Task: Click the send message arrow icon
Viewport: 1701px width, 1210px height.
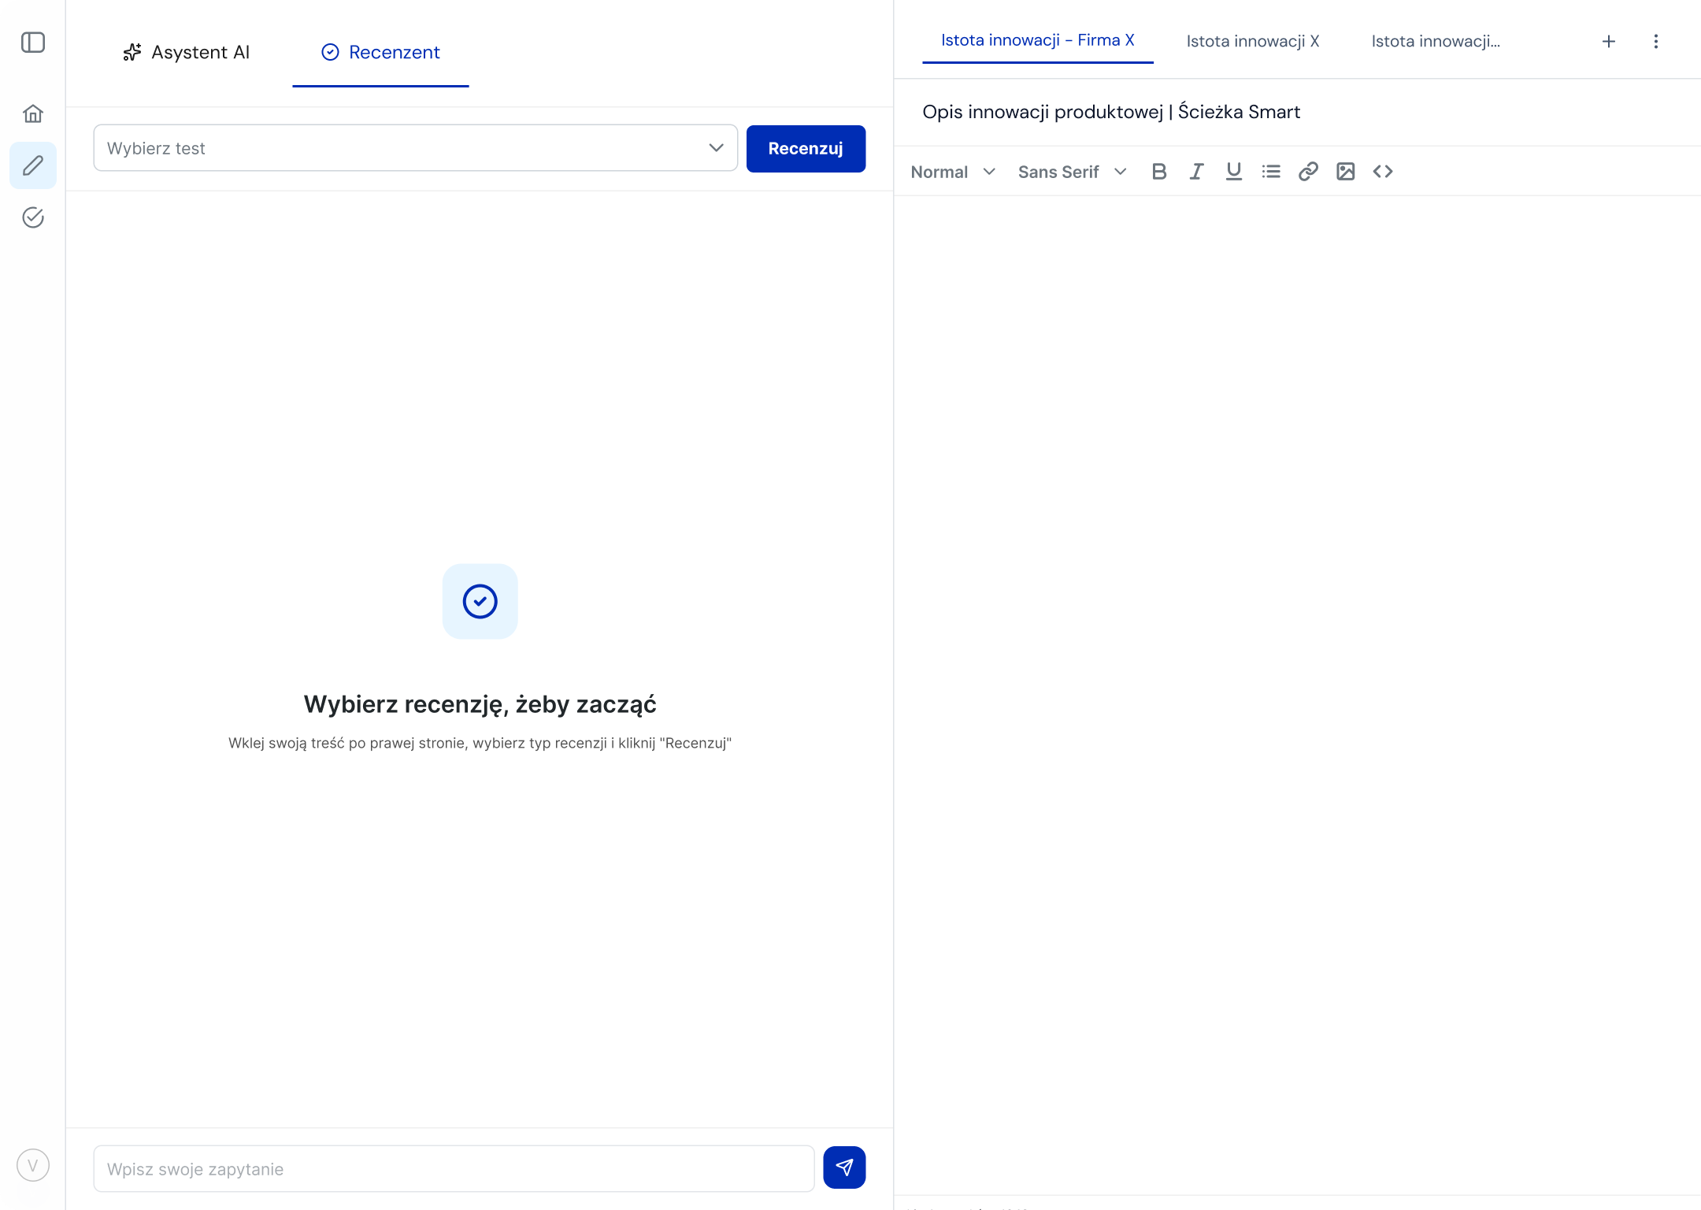Action: (x=844, y=1167)
